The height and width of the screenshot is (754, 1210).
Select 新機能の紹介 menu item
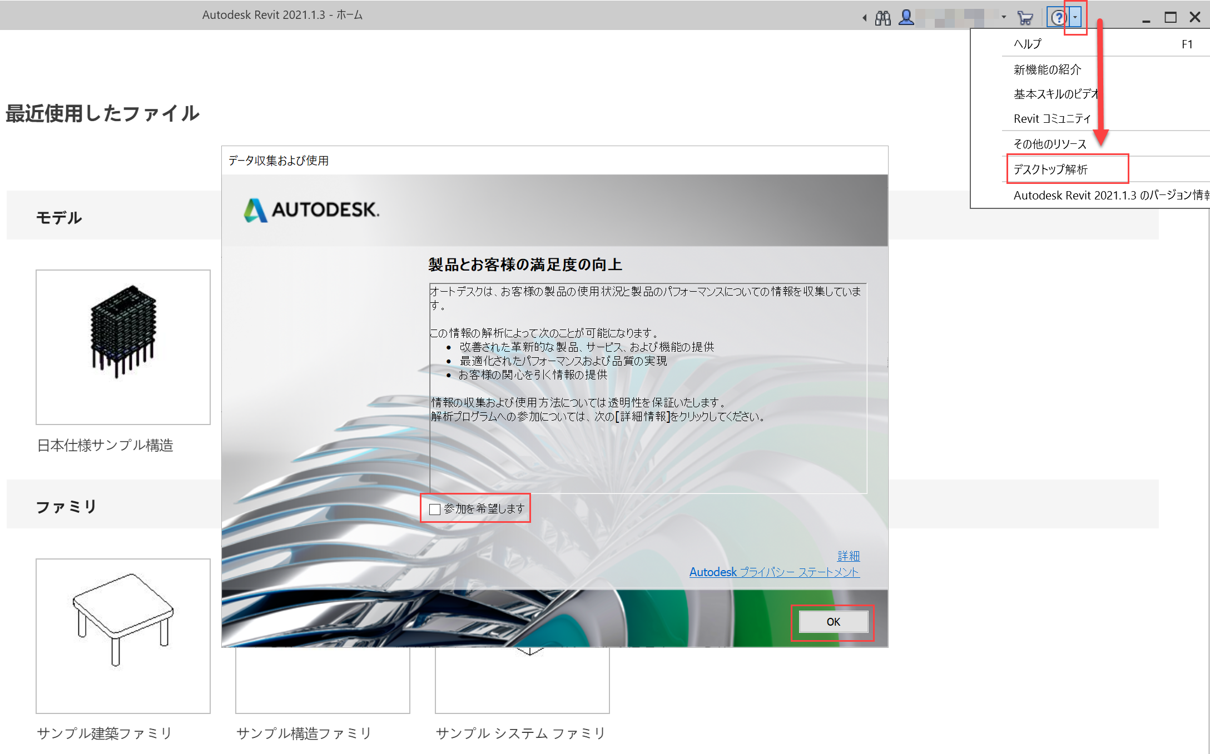pyautogui.click(x=1047, y=69)
